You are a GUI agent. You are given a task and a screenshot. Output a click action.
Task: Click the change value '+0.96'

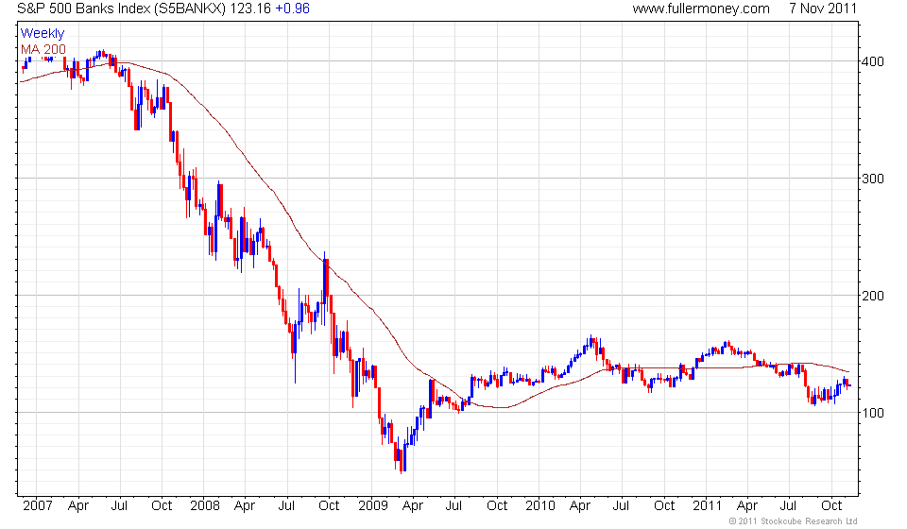point(292,9)
